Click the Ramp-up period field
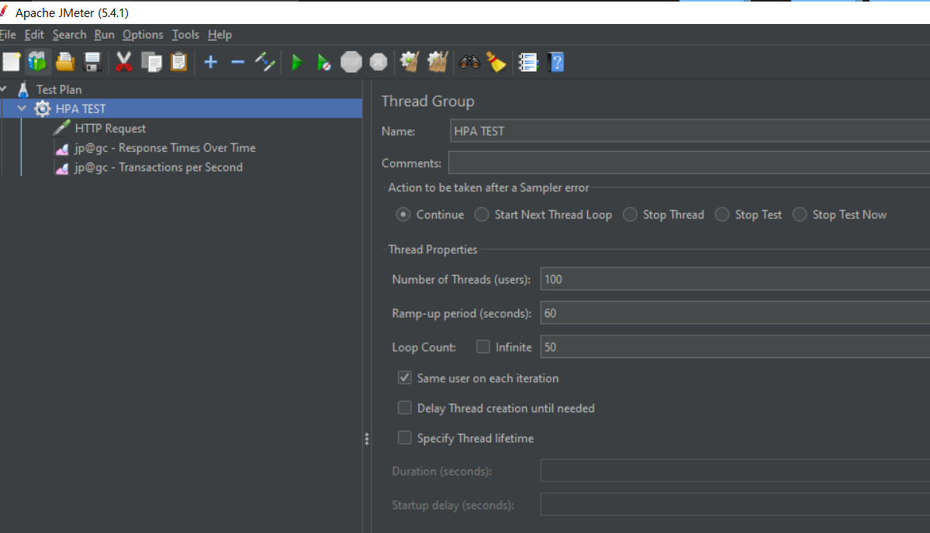The width and height of the screenshot is (930, 533). tap(735, 313)
